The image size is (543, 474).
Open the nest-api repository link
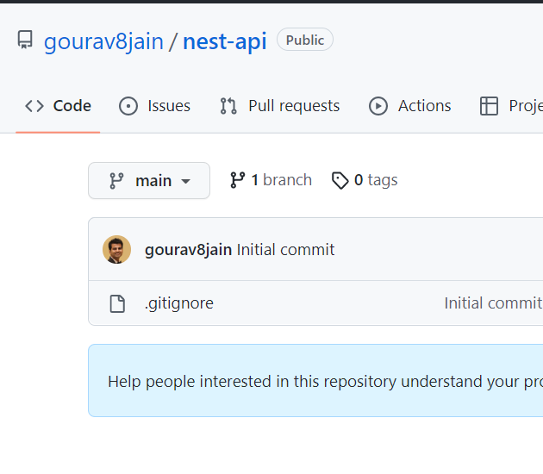[225, 41]
